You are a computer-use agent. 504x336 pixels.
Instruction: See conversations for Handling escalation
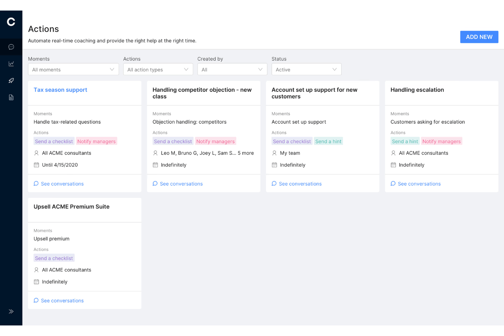pyautogui.click(x=415, y=184)
